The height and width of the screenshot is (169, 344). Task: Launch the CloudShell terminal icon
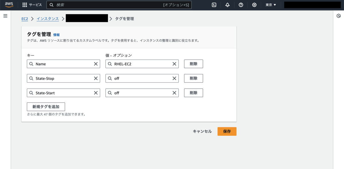[x=214, y=5]
